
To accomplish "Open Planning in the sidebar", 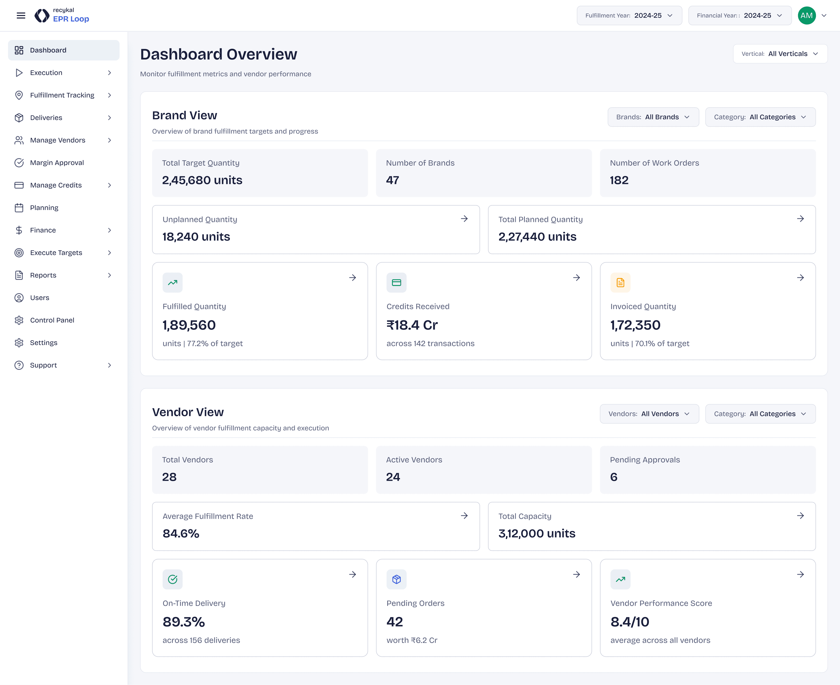I will click(x=44, y=207).
